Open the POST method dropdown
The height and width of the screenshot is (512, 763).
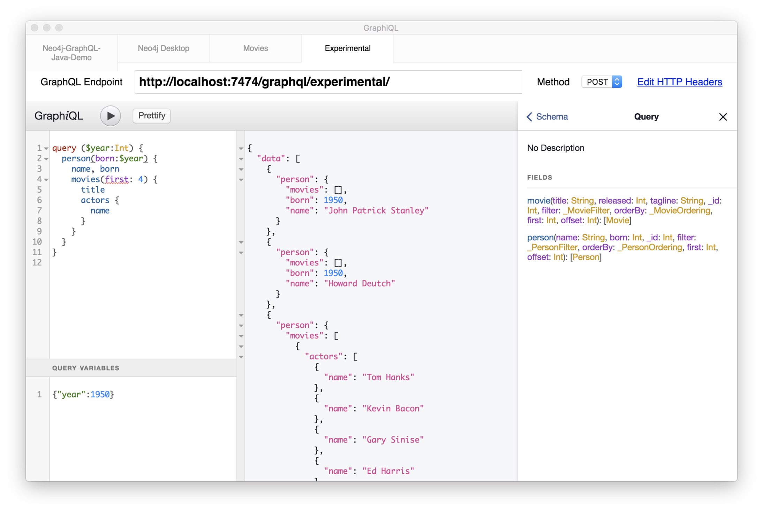(602, 82)
